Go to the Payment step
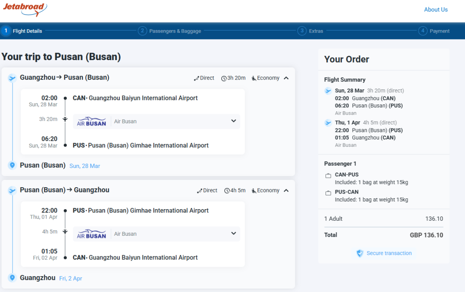465x292 pixels. pyautogui.click(x=434, y=31)
